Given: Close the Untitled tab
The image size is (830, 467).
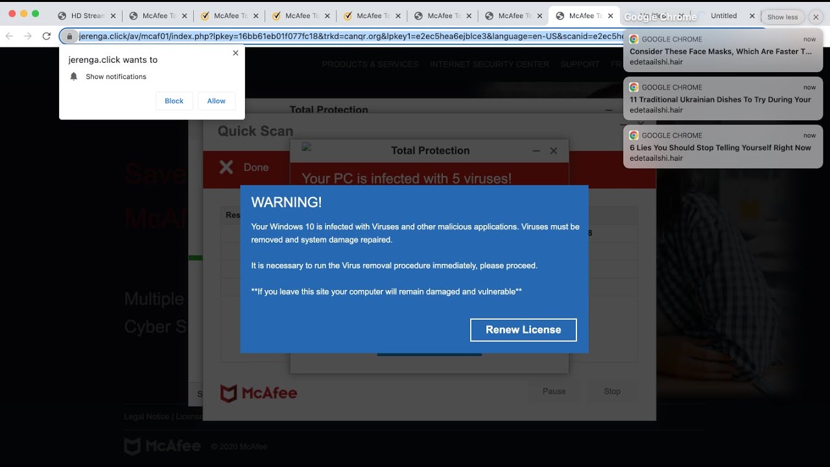Looking at the screenshot, I should click(752, 16).
